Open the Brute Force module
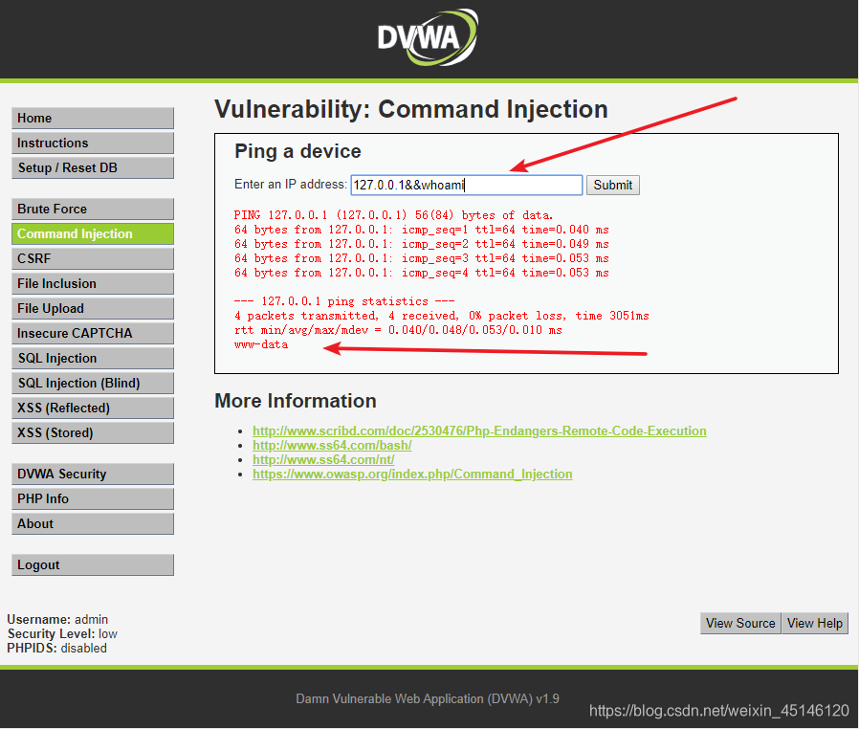859x729 pixels. click(93, 210)
